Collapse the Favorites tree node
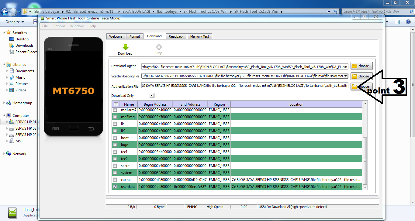 4,33
